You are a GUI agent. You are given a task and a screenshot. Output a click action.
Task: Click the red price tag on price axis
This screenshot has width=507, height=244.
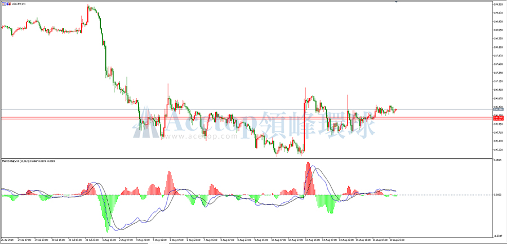(x=497, y=118)
